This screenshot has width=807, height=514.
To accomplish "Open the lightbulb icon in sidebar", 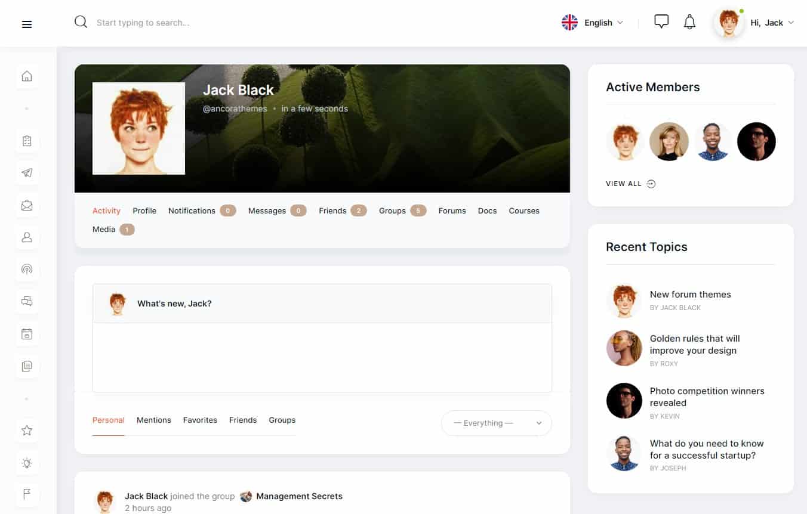I will pyautogui.click(x=27, y=463).
